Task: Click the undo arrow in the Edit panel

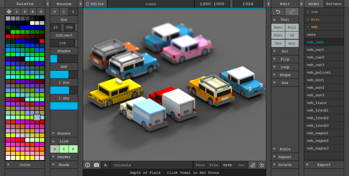Action: pyautogui.click(x=278, y=12)
